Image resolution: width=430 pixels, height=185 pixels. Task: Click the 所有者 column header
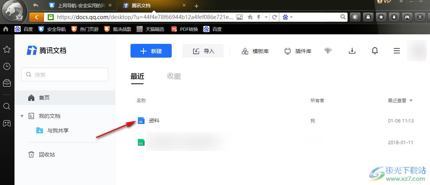[x=317, y=101]
